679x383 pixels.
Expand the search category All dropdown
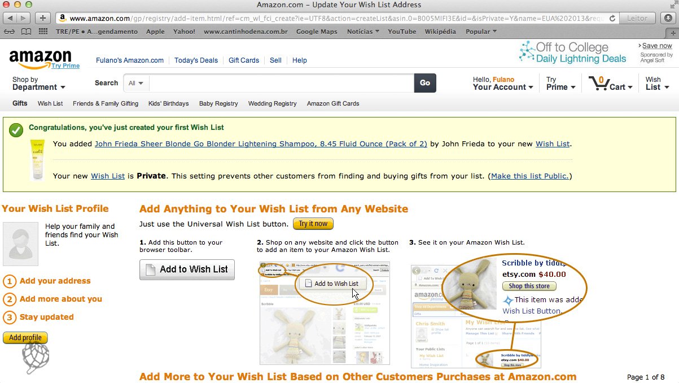click(x=134, y=82)
